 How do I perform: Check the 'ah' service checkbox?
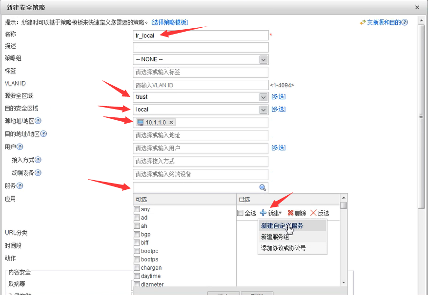pyautogui.click(x=137, y=226)
